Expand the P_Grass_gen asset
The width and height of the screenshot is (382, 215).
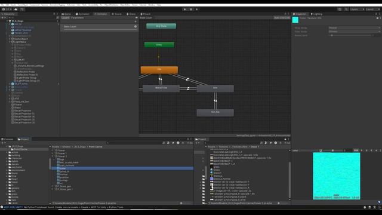(53, 186)
